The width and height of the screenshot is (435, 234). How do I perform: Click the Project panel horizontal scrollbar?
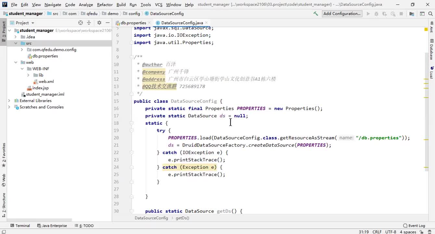[40, 220]
